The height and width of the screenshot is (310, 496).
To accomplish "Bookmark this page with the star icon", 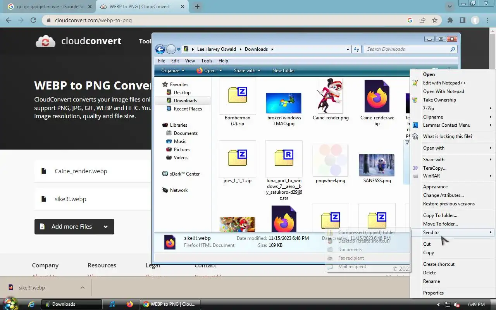I will [x=435, y=20].
